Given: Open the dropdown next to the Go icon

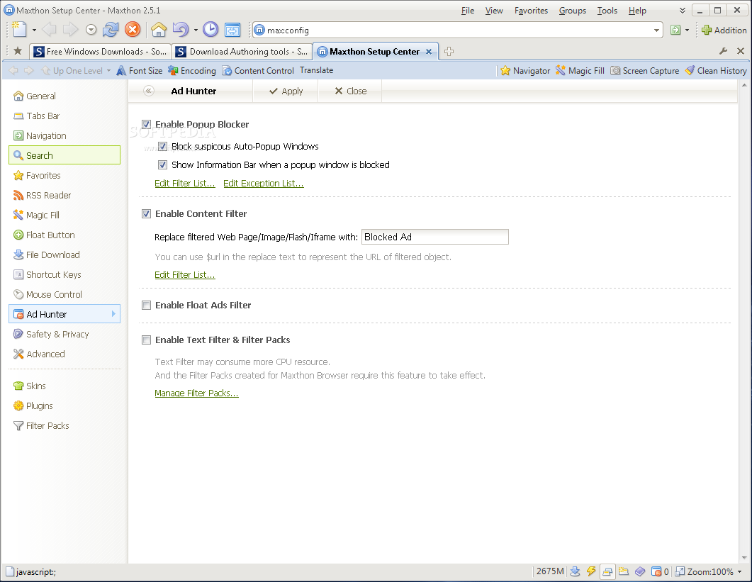Looking at the screenshot, I should [688, 30].
